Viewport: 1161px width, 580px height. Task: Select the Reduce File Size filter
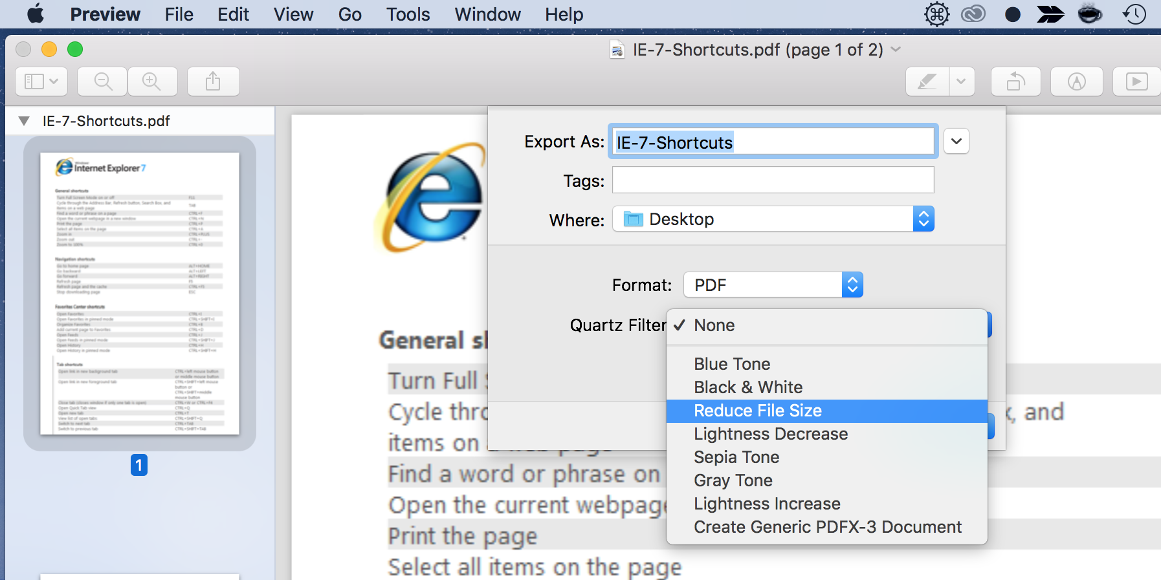click(x=827, y=411)
